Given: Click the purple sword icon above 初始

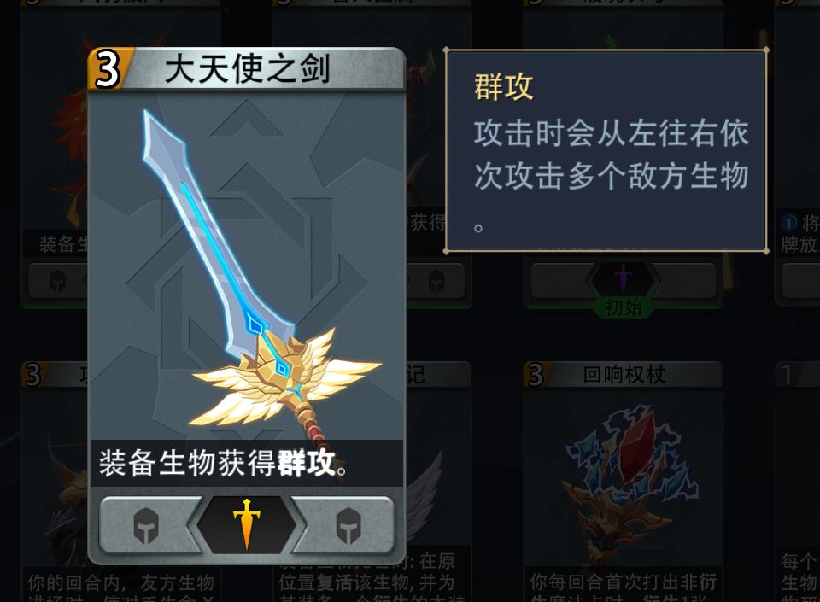Looking at the screenshot, I should 623,279.
